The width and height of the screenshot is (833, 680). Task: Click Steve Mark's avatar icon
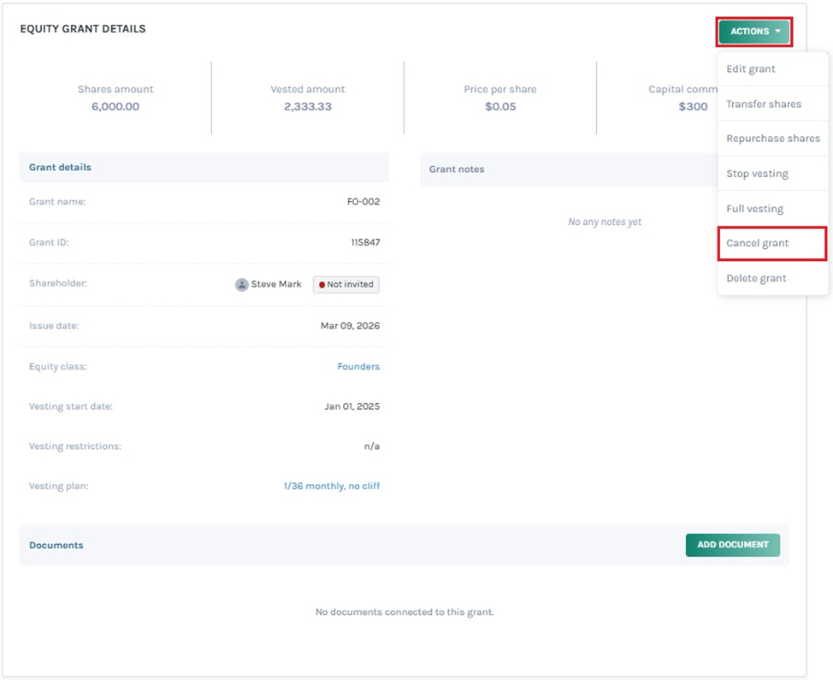pyautogui.click(x=242, y=285)
